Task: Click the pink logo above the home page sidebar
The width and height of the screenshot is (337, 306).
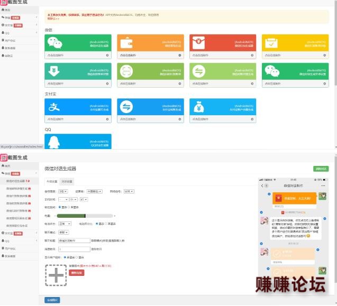Action: point(3,2)
